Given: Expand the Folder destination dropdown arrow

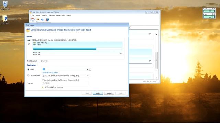Looking at the screenshot, I should (x=88, y=69).
